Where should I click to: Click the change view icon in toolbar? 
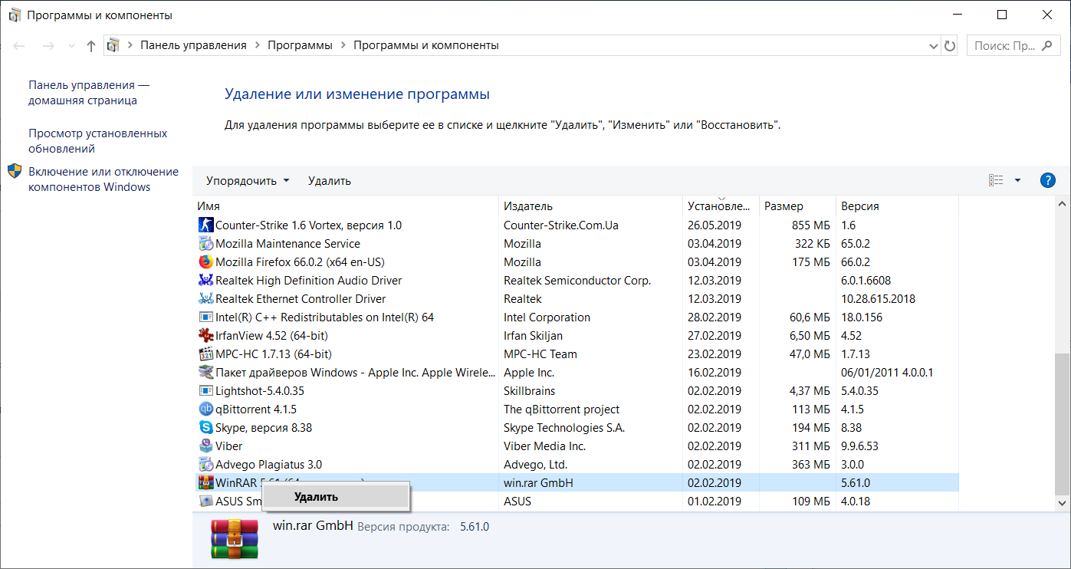coord(996,180)
